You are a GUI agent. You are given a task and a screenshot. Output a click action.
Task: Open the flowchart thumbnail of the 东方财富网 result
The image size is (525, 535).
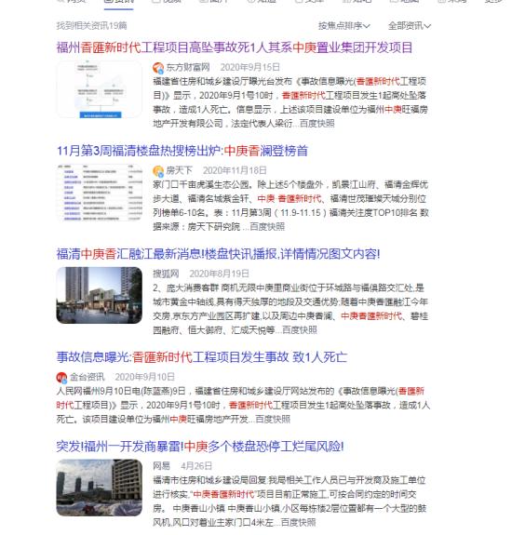click(99, 89)
